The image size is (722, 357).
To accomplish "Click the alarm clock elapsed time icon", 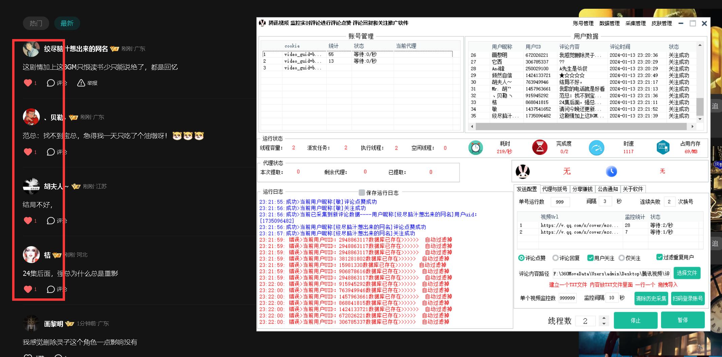I will coord(475,148).
